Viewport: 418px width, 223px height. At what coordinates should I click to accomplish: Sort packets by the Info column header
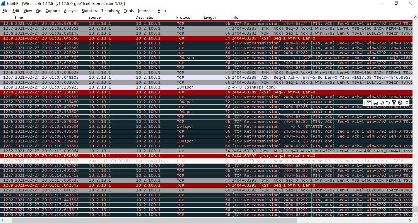point(321,17)
